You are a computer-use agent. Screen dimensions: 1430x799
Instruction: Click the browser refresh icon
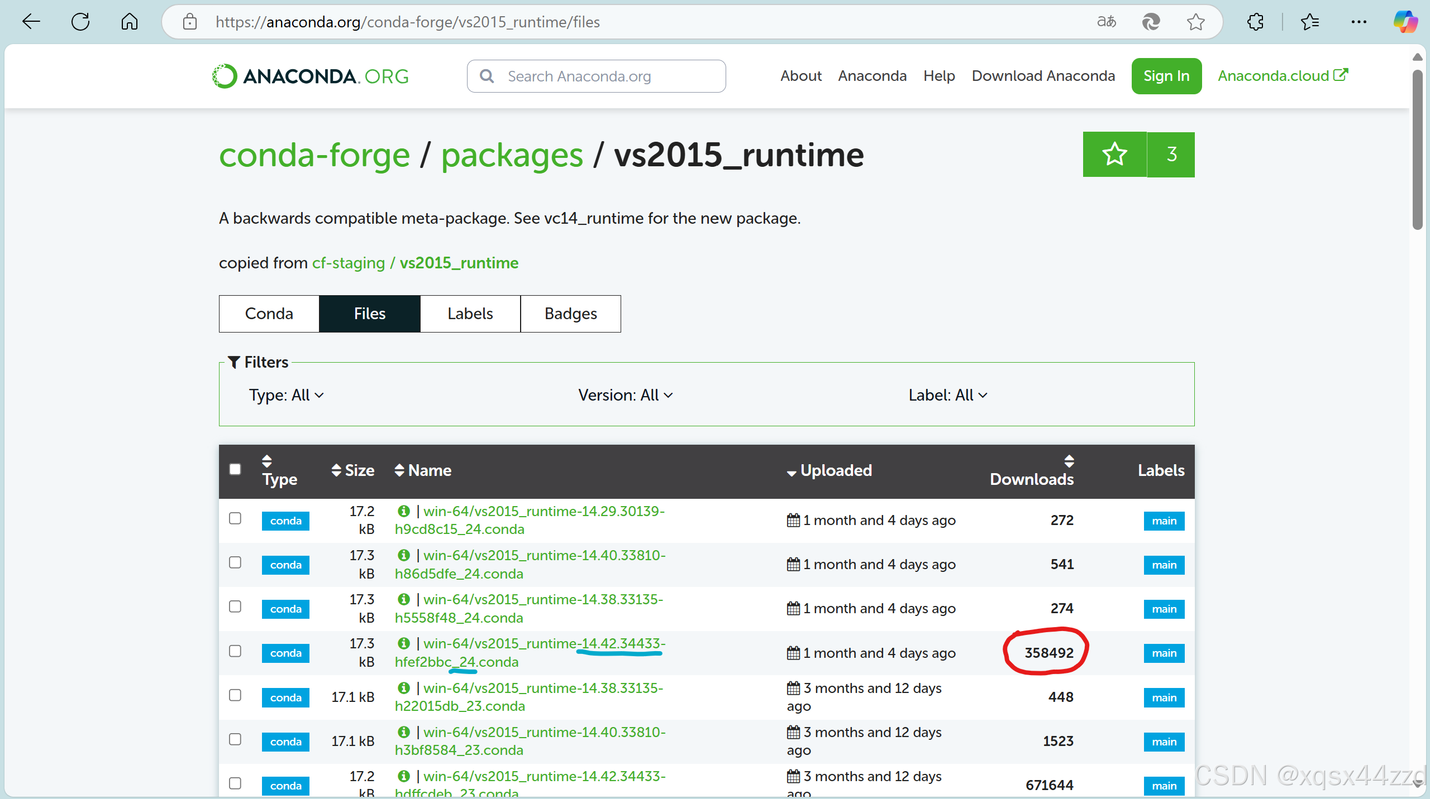point(80,22)
